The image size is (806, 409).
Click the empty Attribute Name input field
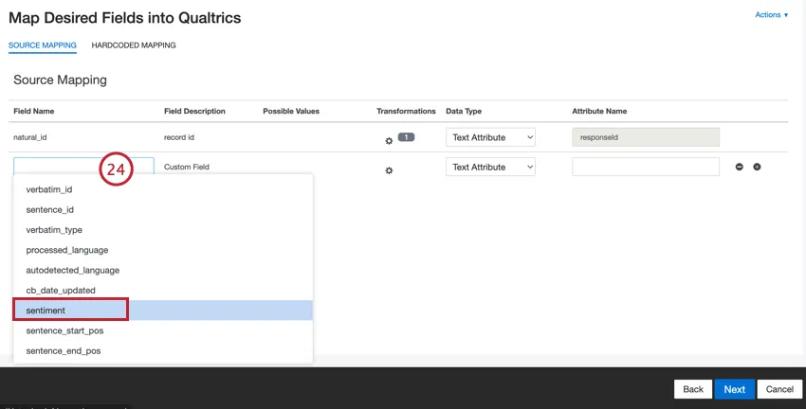(645, 167)
